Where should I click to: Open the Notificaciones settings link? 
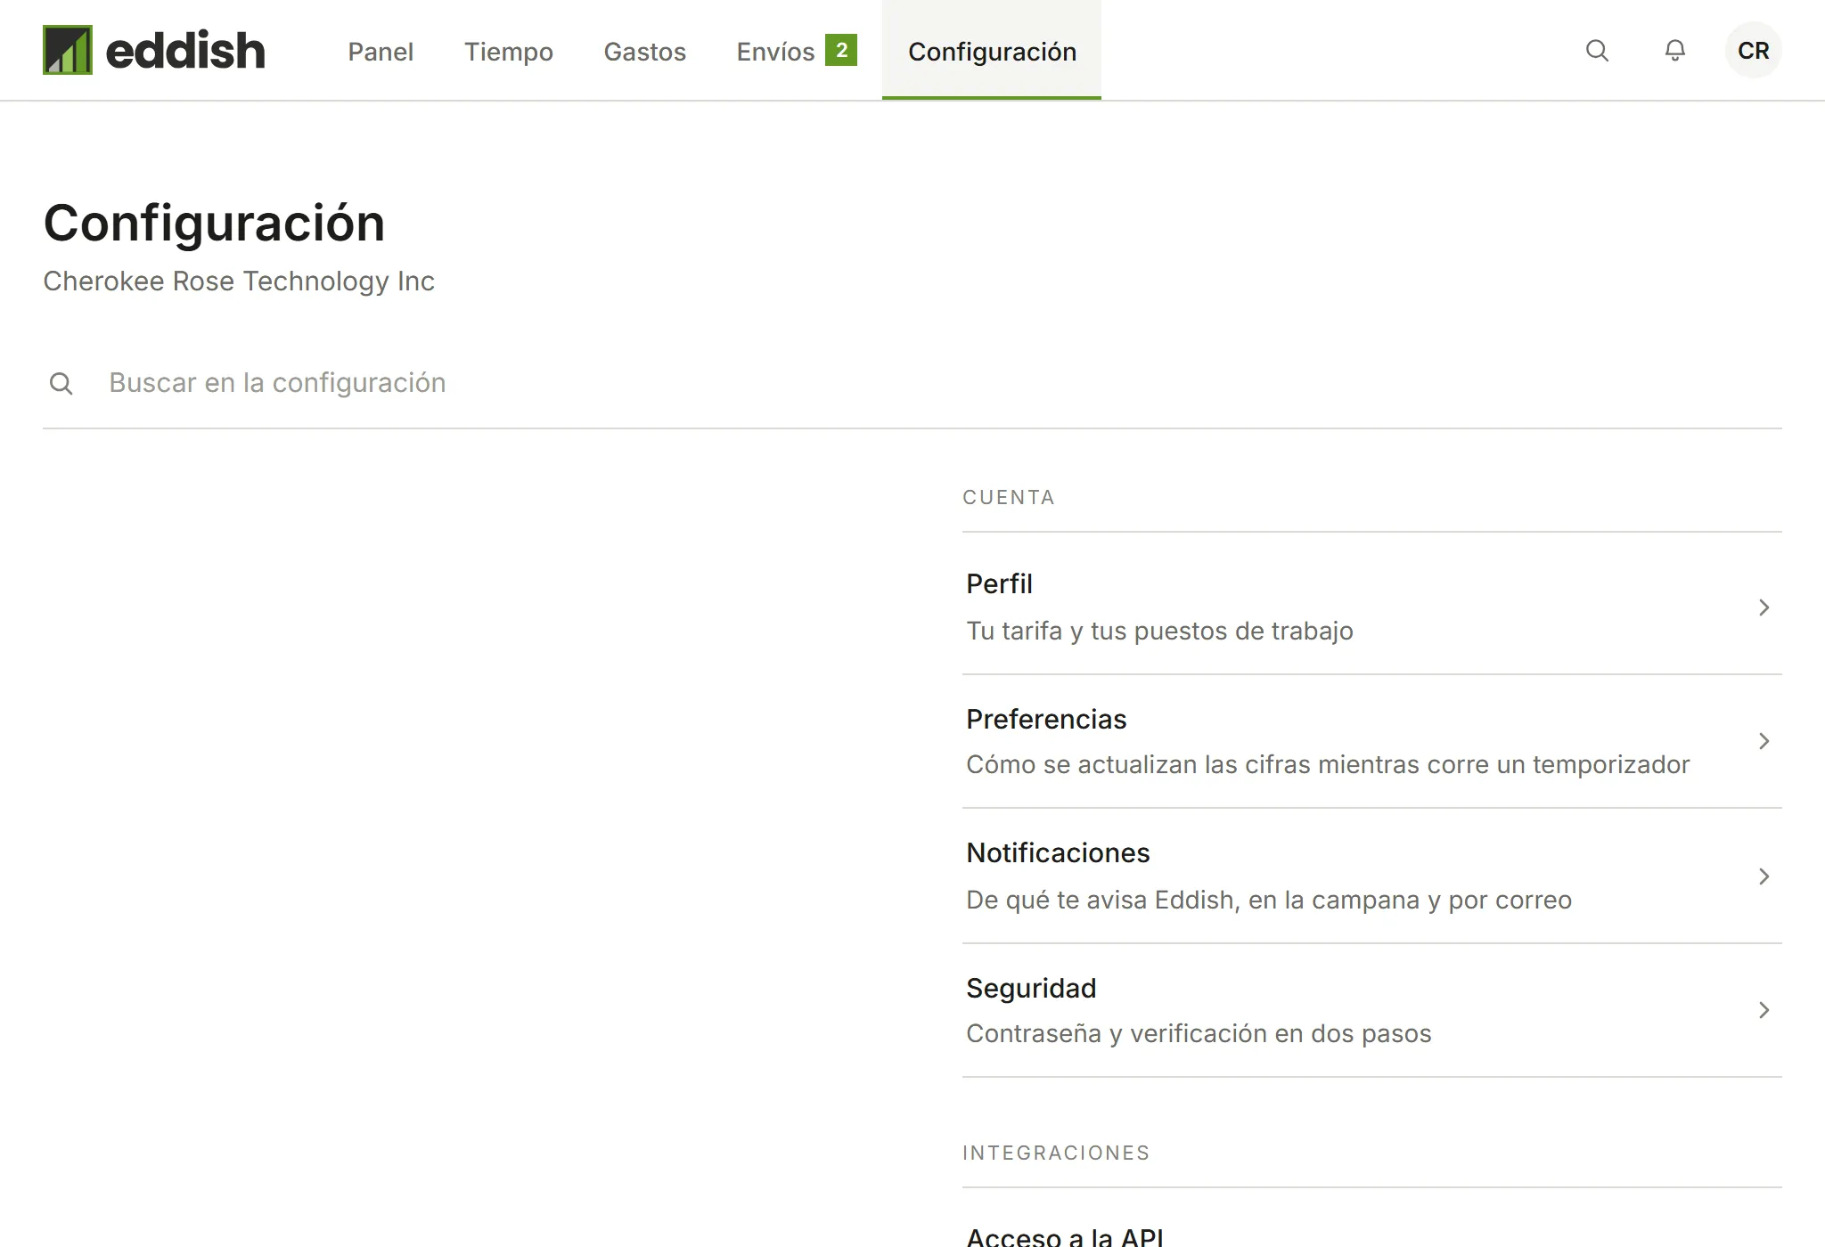tap(1372, 876)
